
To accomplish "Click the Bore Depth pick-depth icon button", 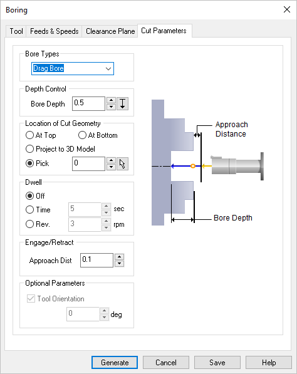I will pos(122,103).
